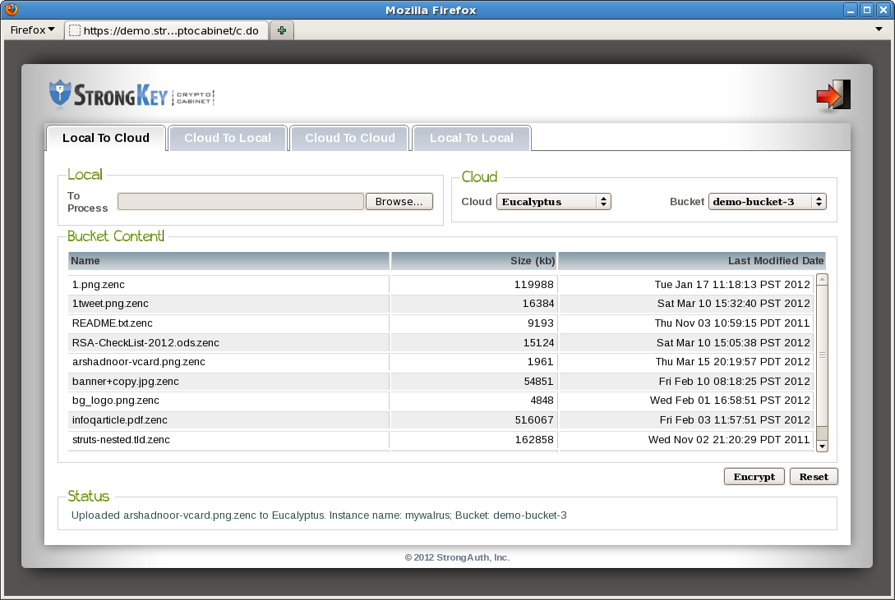Log out using the red exit arrow icon
Viewport: 895px width, 600px height.
point(833,94)
